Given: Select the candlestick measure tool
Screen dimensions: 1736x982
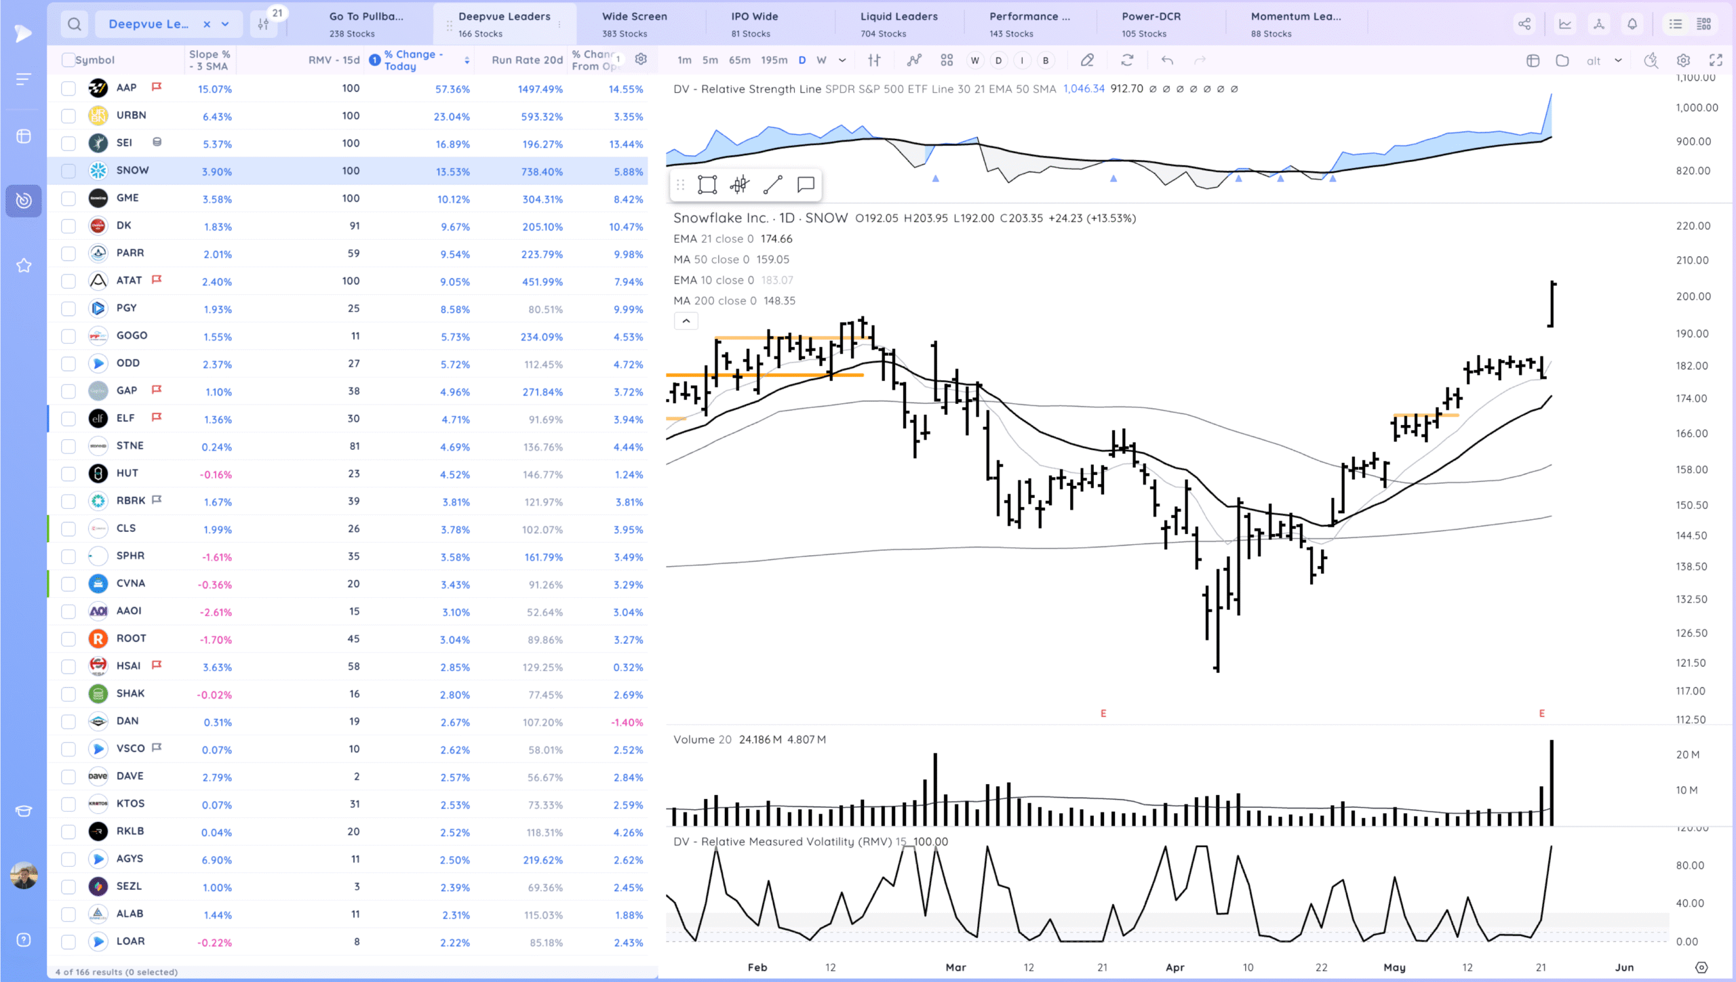Looking at the screenshot, I should coord(740,185).
